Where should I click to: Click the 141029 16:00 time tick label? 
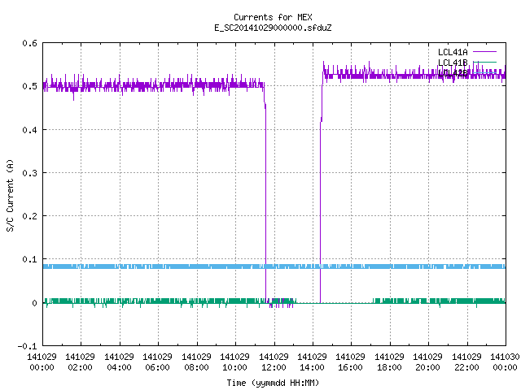[351, 362]
